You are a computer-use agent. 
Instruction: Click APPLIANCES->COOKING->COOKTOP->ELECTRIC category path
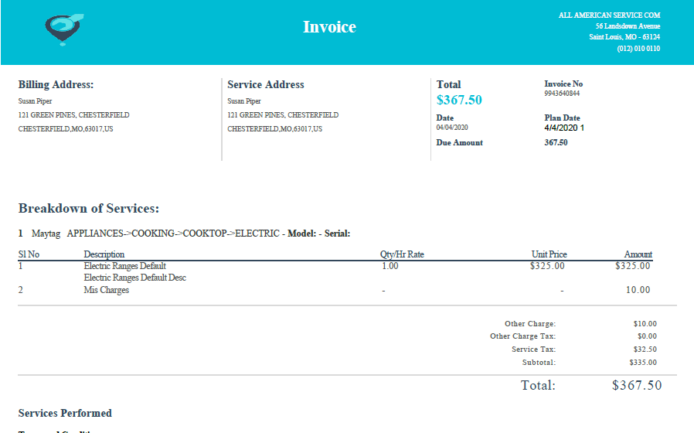(x=173, y=234)
